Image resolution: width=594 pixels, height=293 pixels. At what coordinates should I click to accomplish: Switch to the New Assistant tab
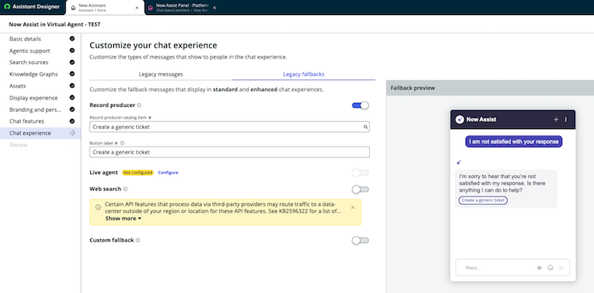click(x=105, y=8)
